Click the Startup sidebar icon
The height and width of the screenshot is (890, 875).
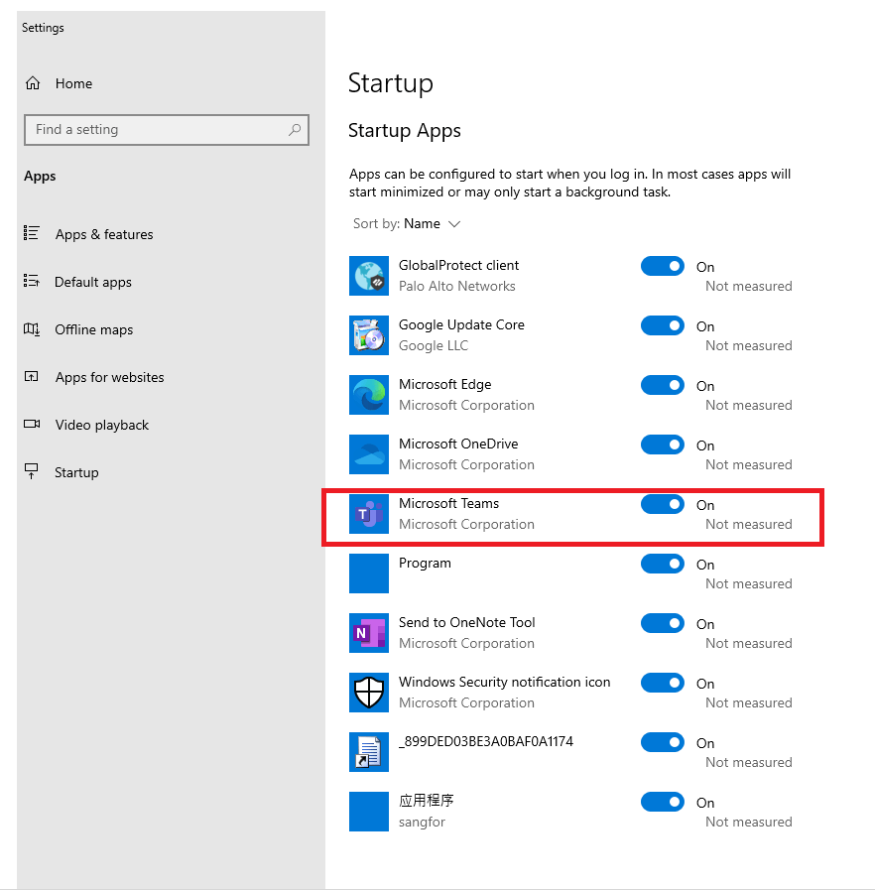pos(31,471)
